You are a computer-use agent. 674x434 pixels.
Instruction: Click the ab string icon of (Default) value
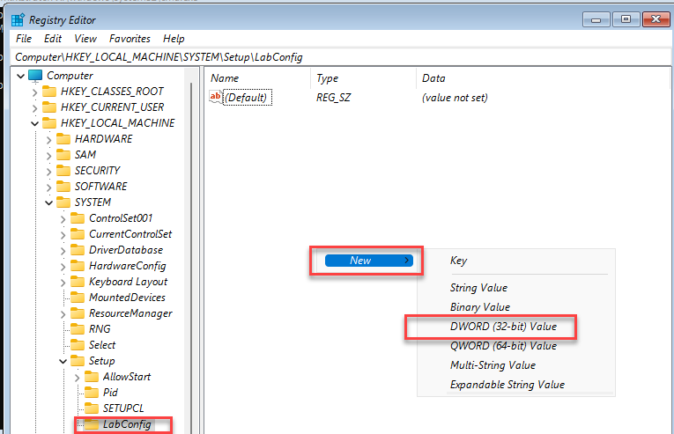pos(216,97)
